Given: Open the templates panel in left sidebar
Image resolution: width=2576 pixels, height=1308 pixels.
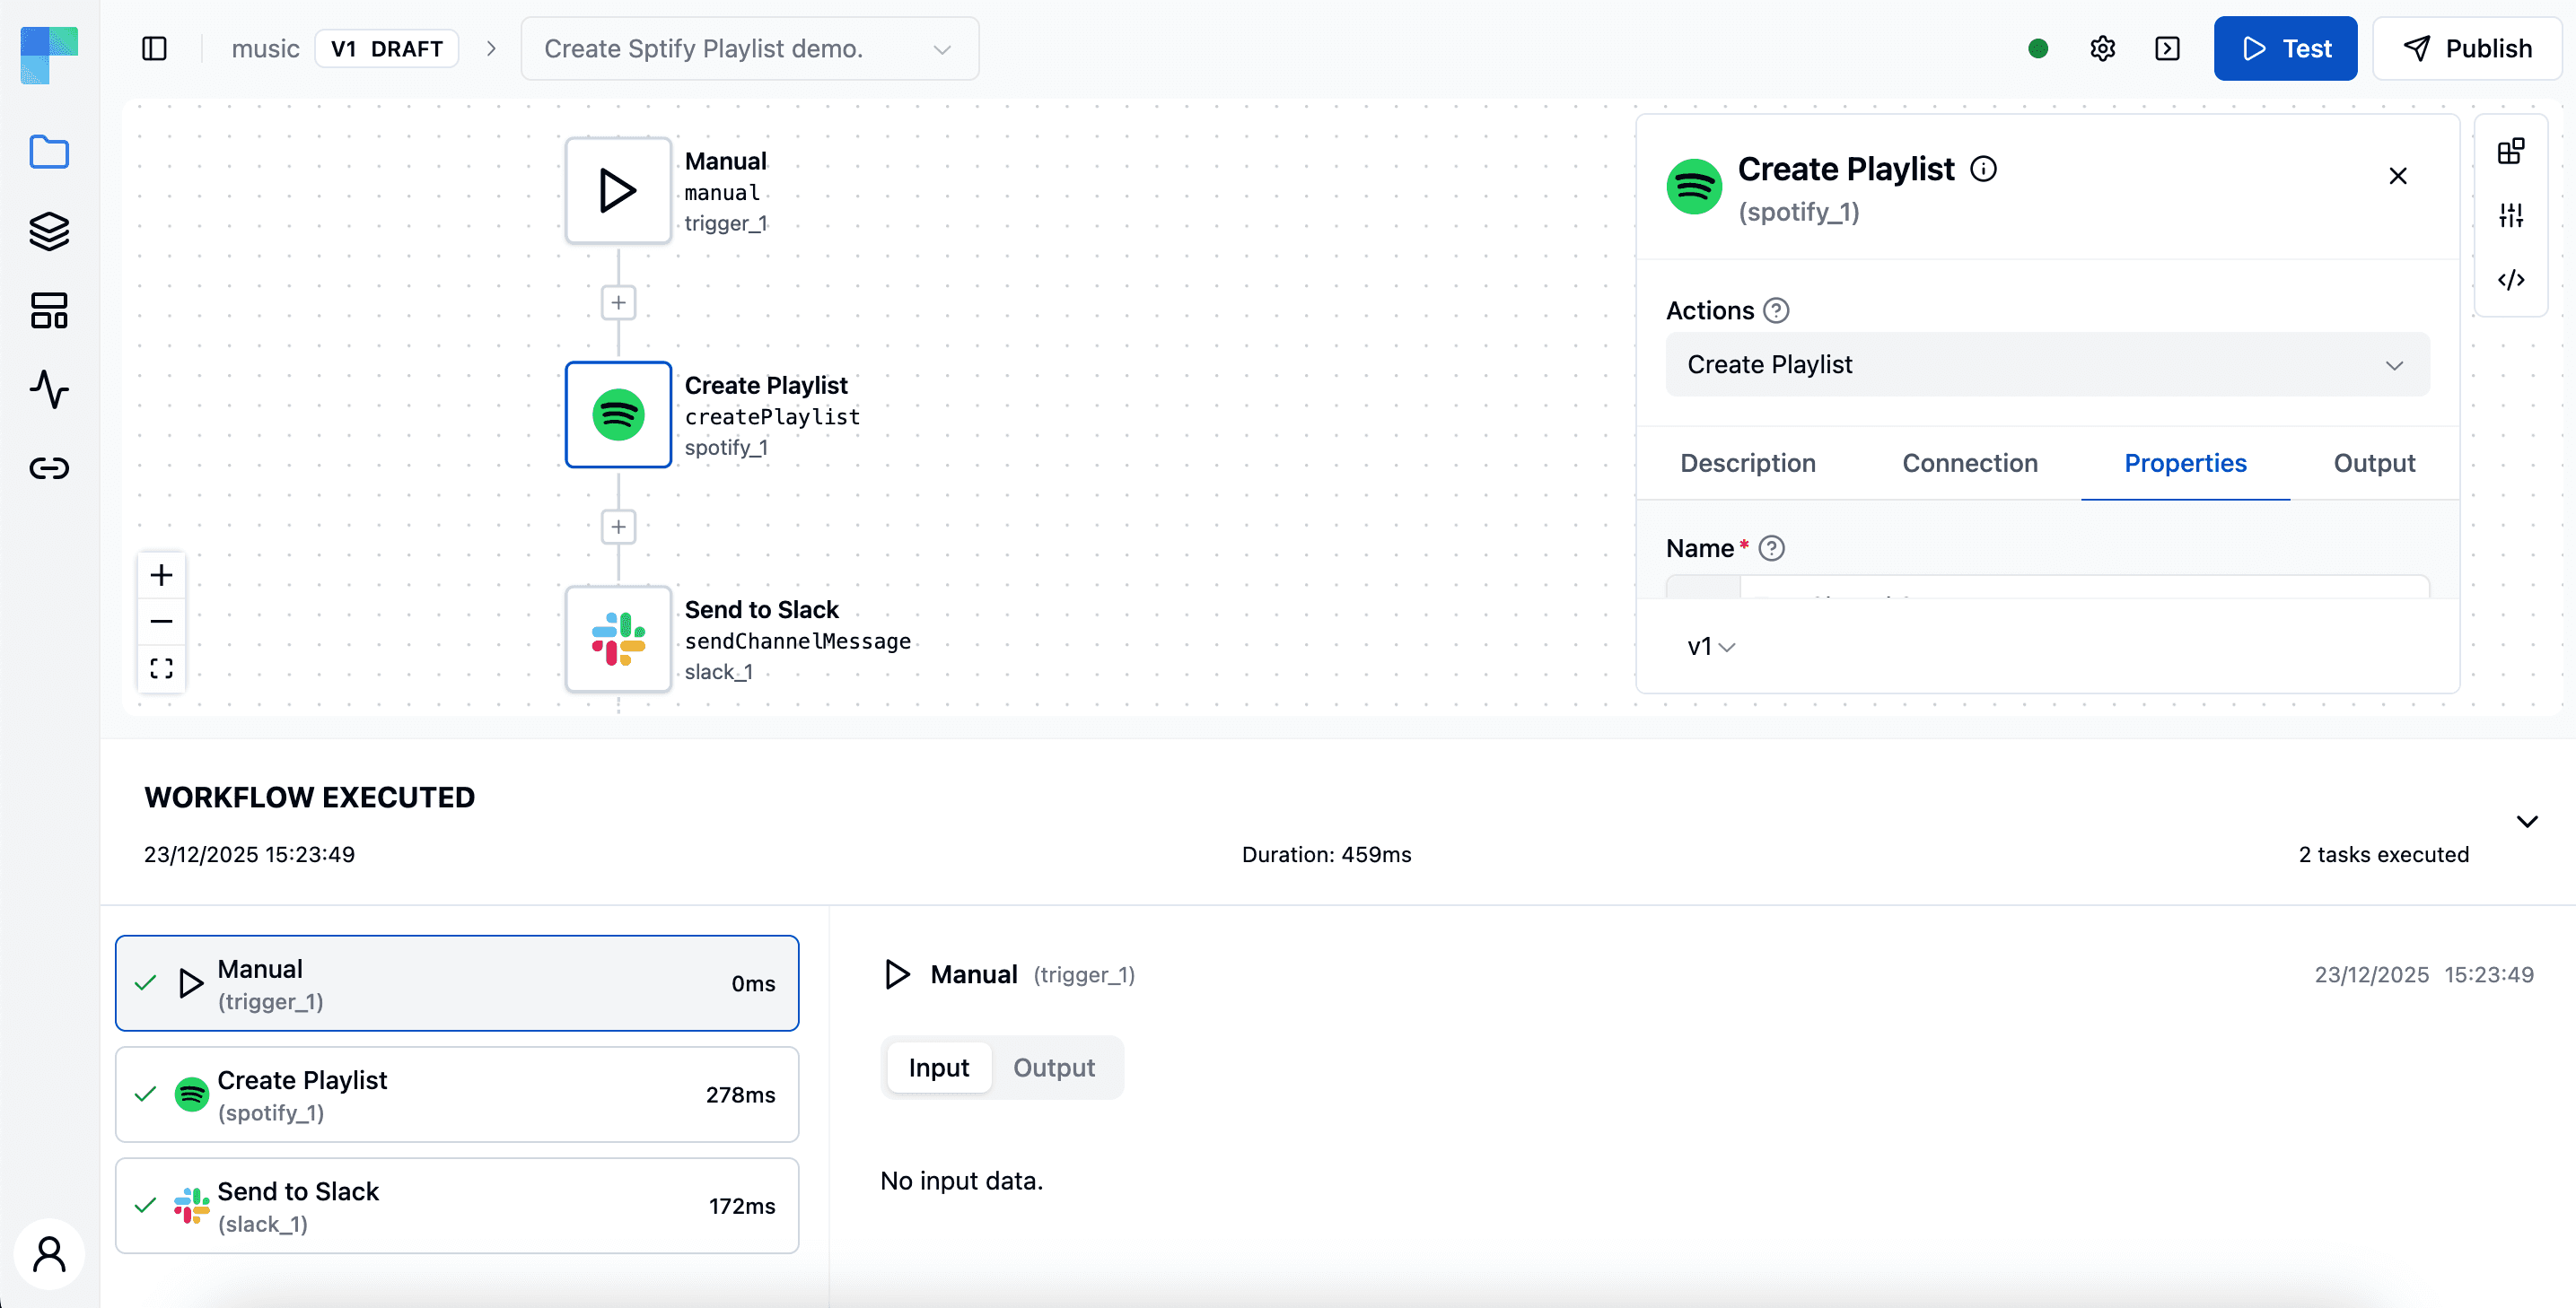Looking at the screenshot, I should 49,310.
